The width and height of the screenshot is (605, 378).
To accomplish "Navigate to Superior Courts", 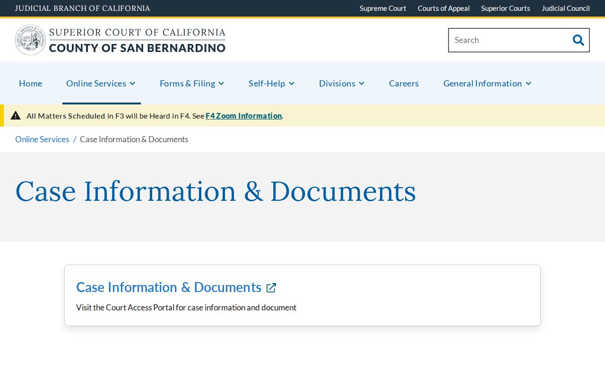I will pos(506,8).
